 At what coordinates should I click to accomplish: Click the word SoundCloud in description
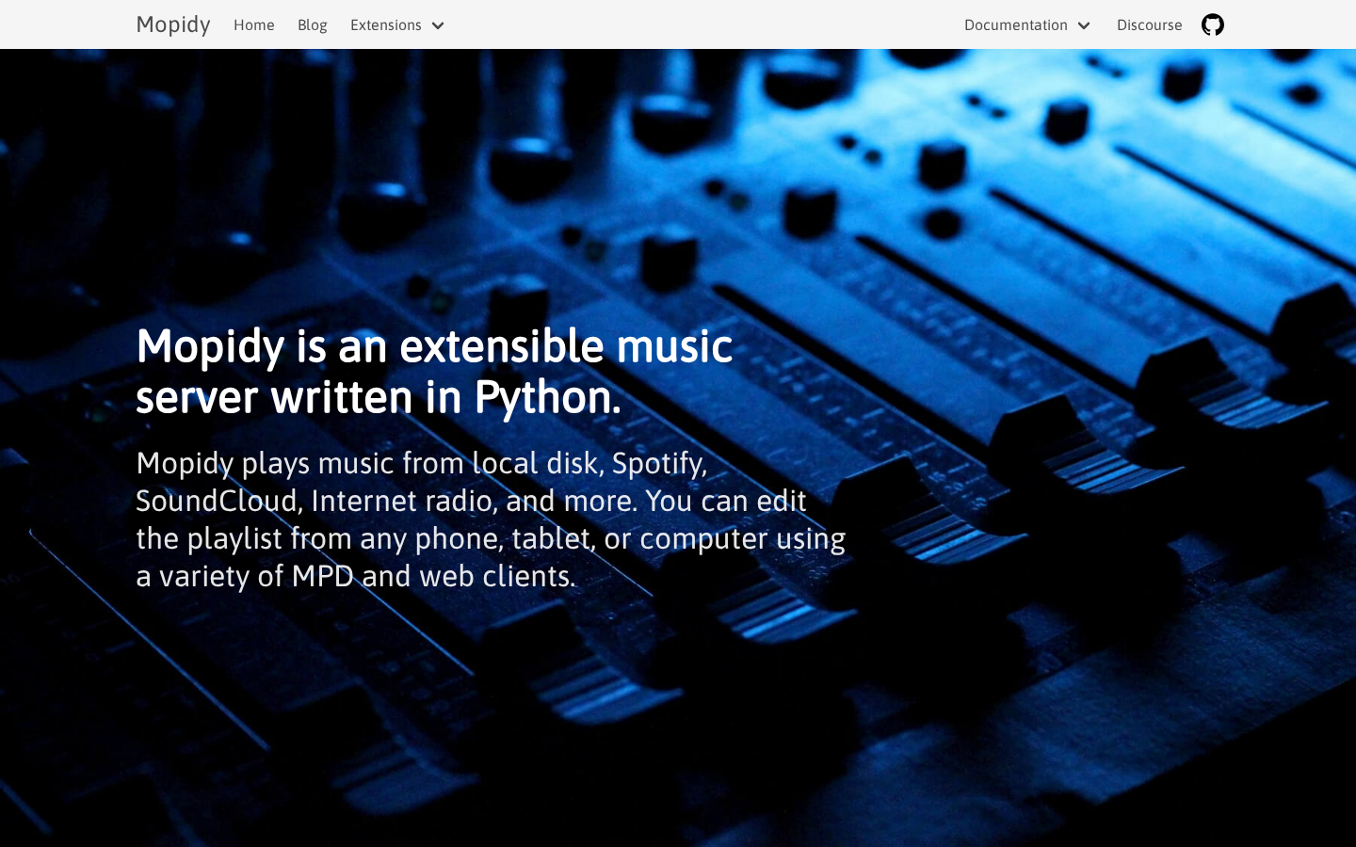pyautogui.click(x=217, y=501)
